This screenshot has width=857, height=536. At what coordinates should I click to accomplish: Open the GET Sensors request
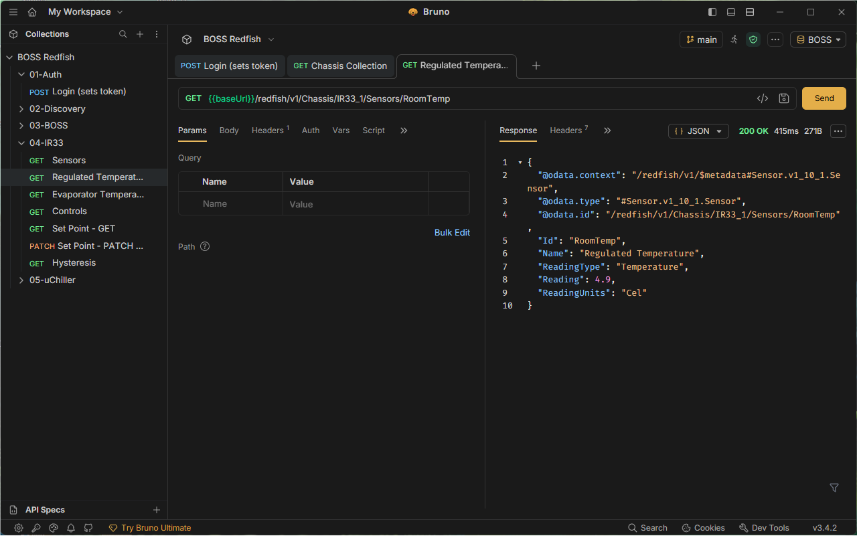(x=84, y=161)
